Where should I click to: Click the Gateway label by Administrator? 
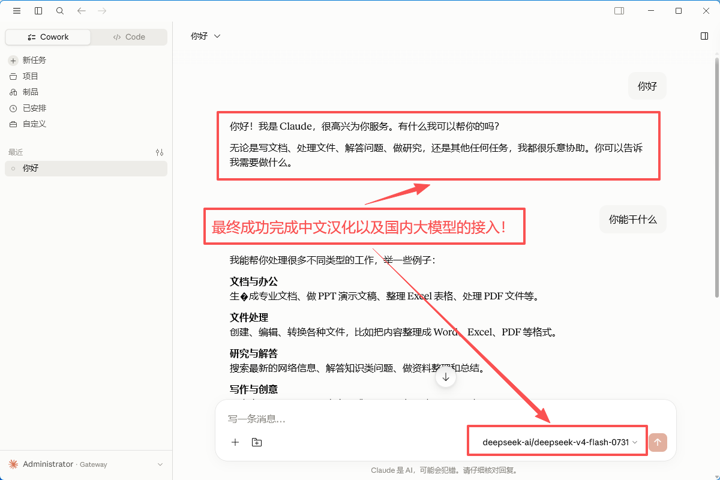tap(94, 464)
